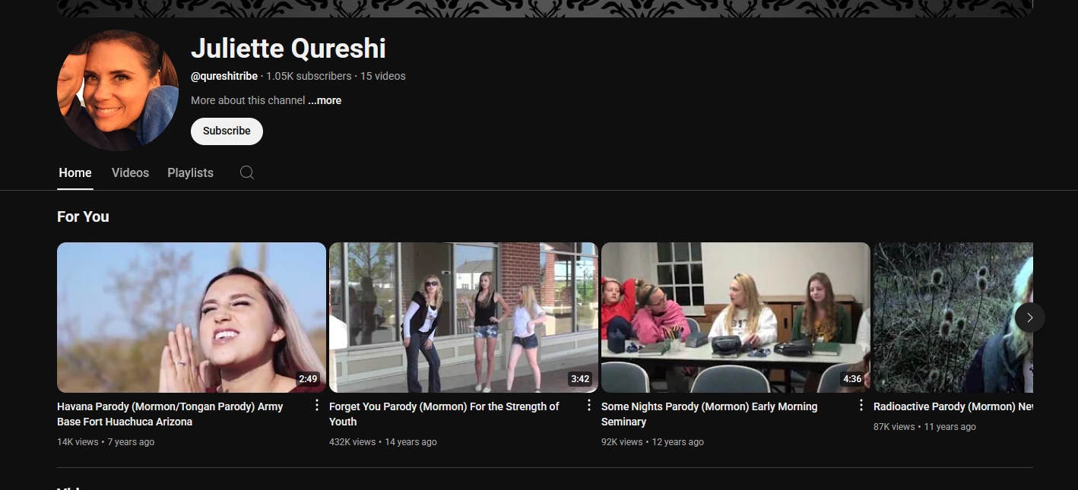Click the 3:42 duration badge
The image size is (1078, 490).
[580, 378]
